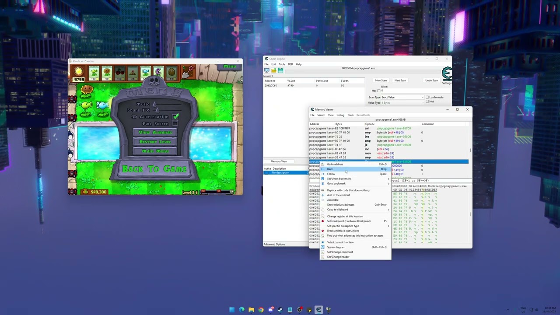Open File Explorer from taskbar
Viewport: 560px width, 315px height.
point(251,310)
